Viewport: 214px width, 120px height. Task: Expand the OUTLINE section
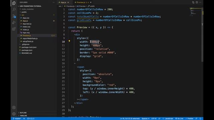coord(23,113)
